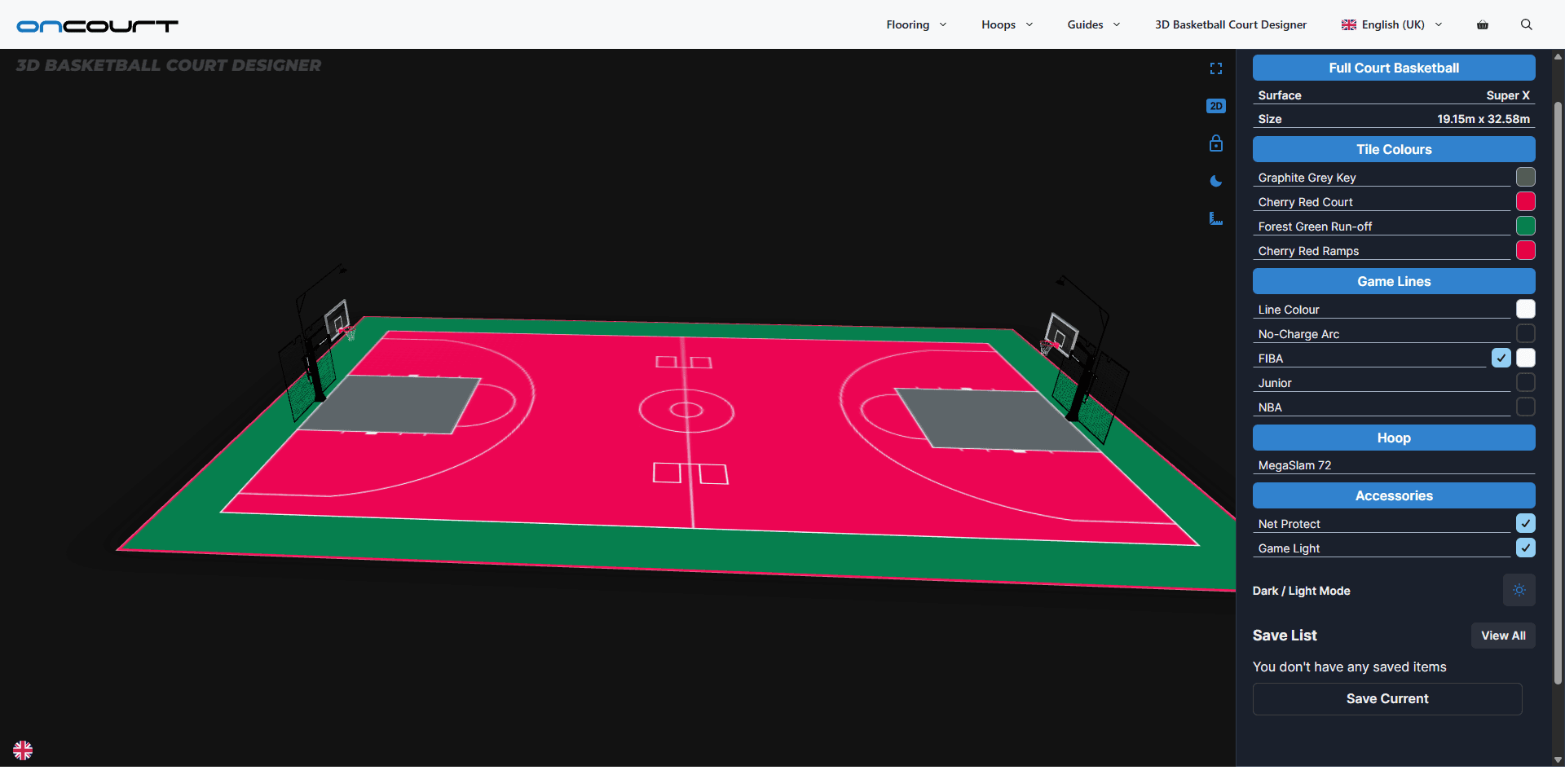Enable NBA game lines

pyautogui.click(x=1525, y=407)
